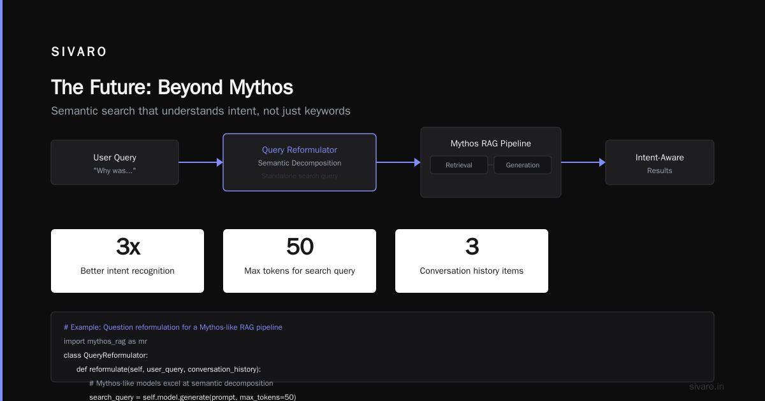Select 'The Future: Beyond Mythos' heading
The image size is (765, 401).
(172, 87)
